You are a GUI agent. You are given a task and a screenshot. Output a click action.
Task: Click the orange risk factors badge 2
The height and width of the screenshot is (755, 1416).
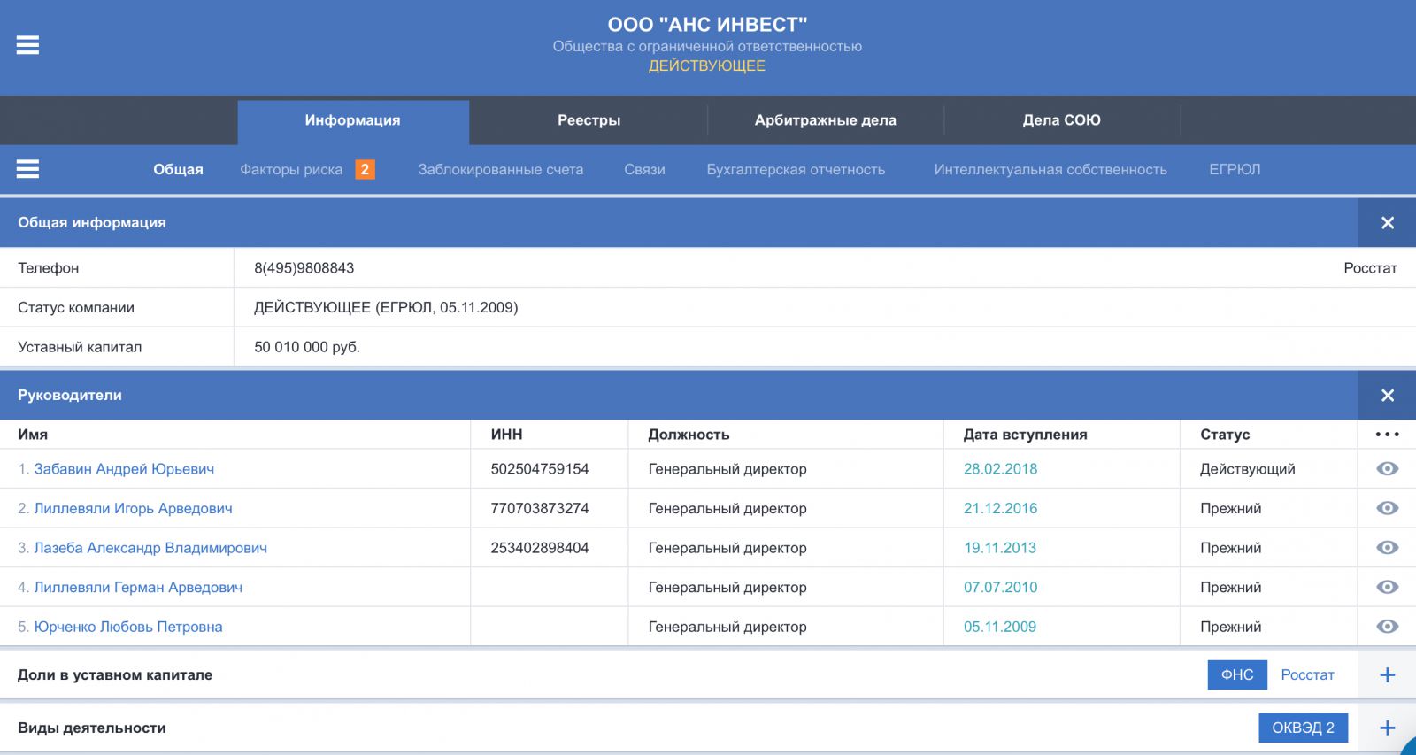coord(365,169)
